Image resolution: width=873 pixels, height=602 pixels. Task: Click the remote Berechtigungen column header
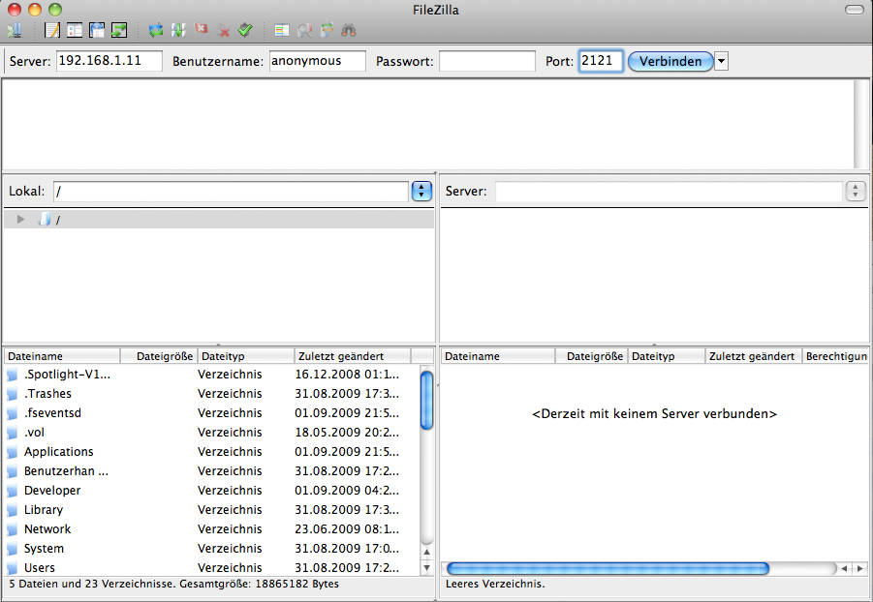pos(835,356)
